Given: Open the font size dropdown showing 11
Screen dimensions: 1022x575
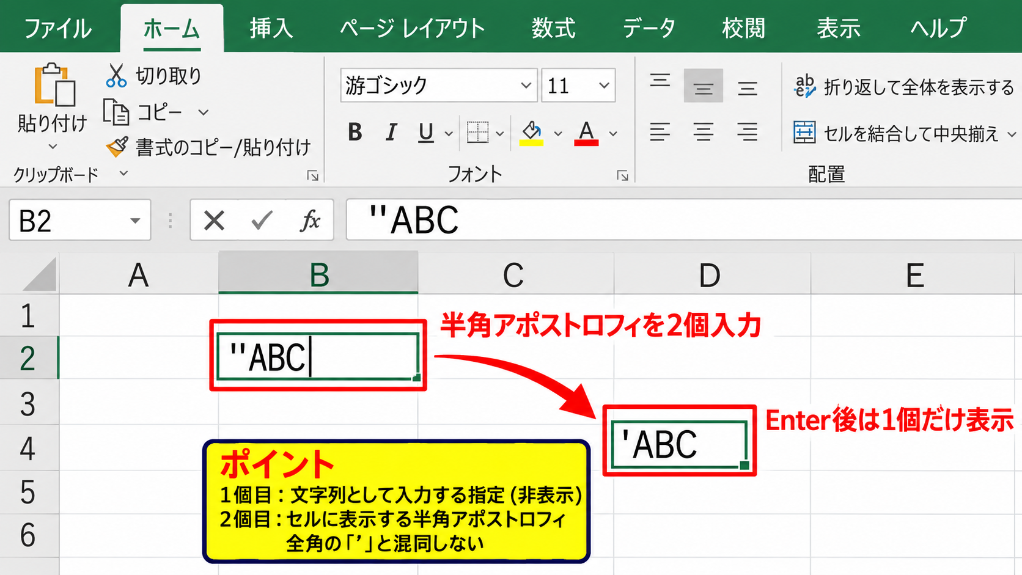Looking at the screenshot, I should click(604, 86).
